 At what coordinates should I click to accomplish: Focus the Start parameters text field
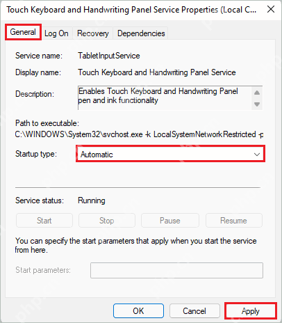click(x=176, y=270)
